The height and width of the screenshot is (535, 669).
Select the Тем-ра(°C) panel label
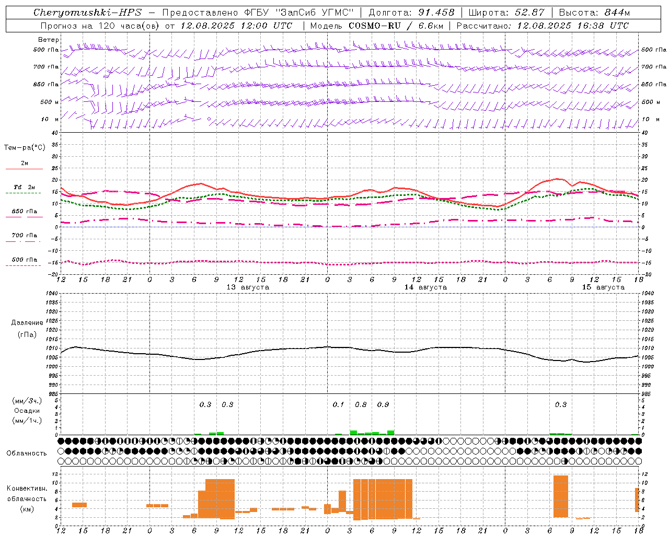[25, 148]
